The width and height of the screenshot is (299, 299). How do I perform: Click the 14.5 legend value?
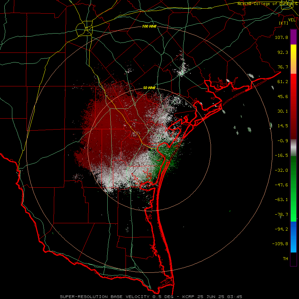point(283,126)
